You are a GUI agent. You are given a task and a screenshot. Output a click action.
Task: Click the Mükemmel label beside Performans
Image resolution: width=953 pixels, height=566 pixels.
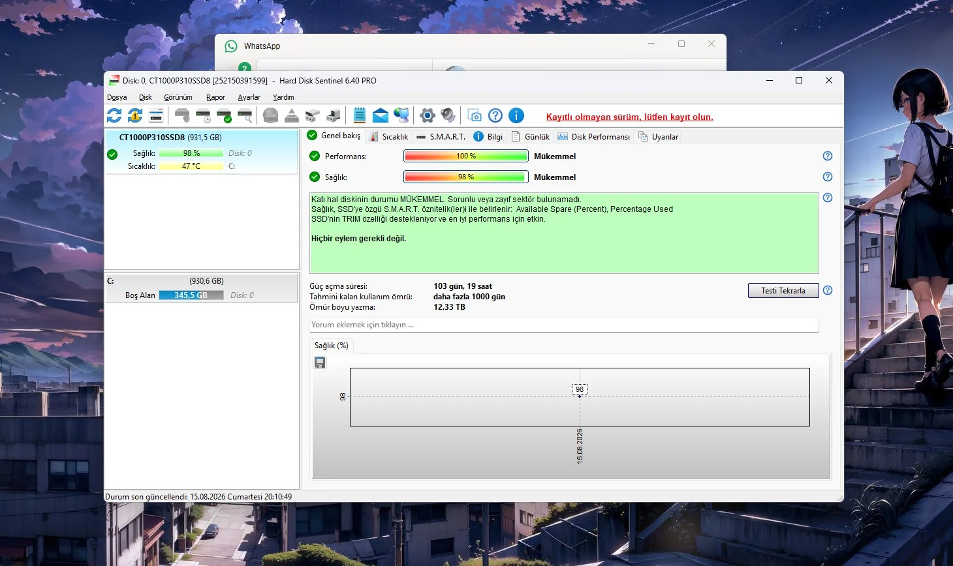coord(555,156)
